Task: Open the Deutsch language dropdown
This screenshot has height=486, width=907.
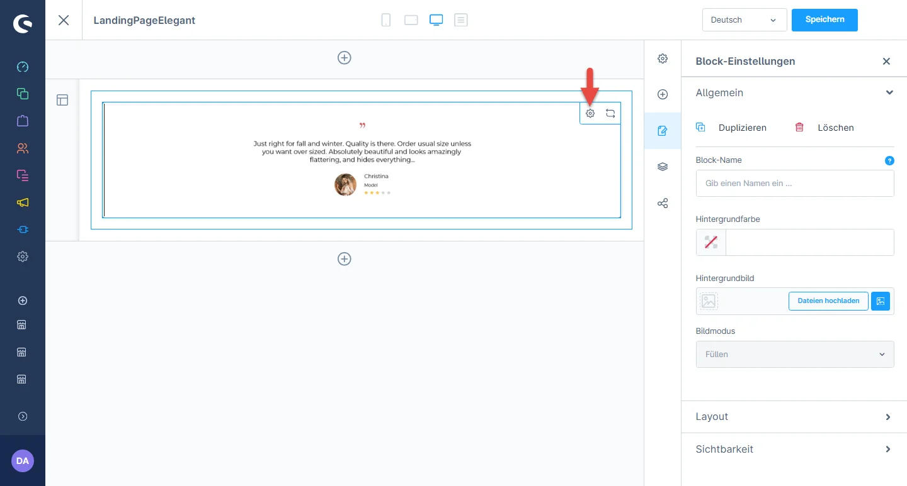Action: point(744,20)
